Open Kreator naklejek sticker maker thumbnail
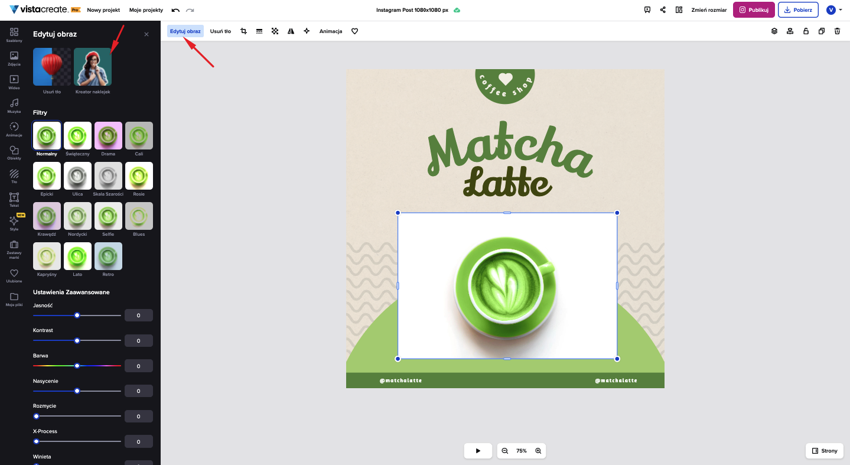The width and height of the screenshot is (850, 465). coord(93,67)
